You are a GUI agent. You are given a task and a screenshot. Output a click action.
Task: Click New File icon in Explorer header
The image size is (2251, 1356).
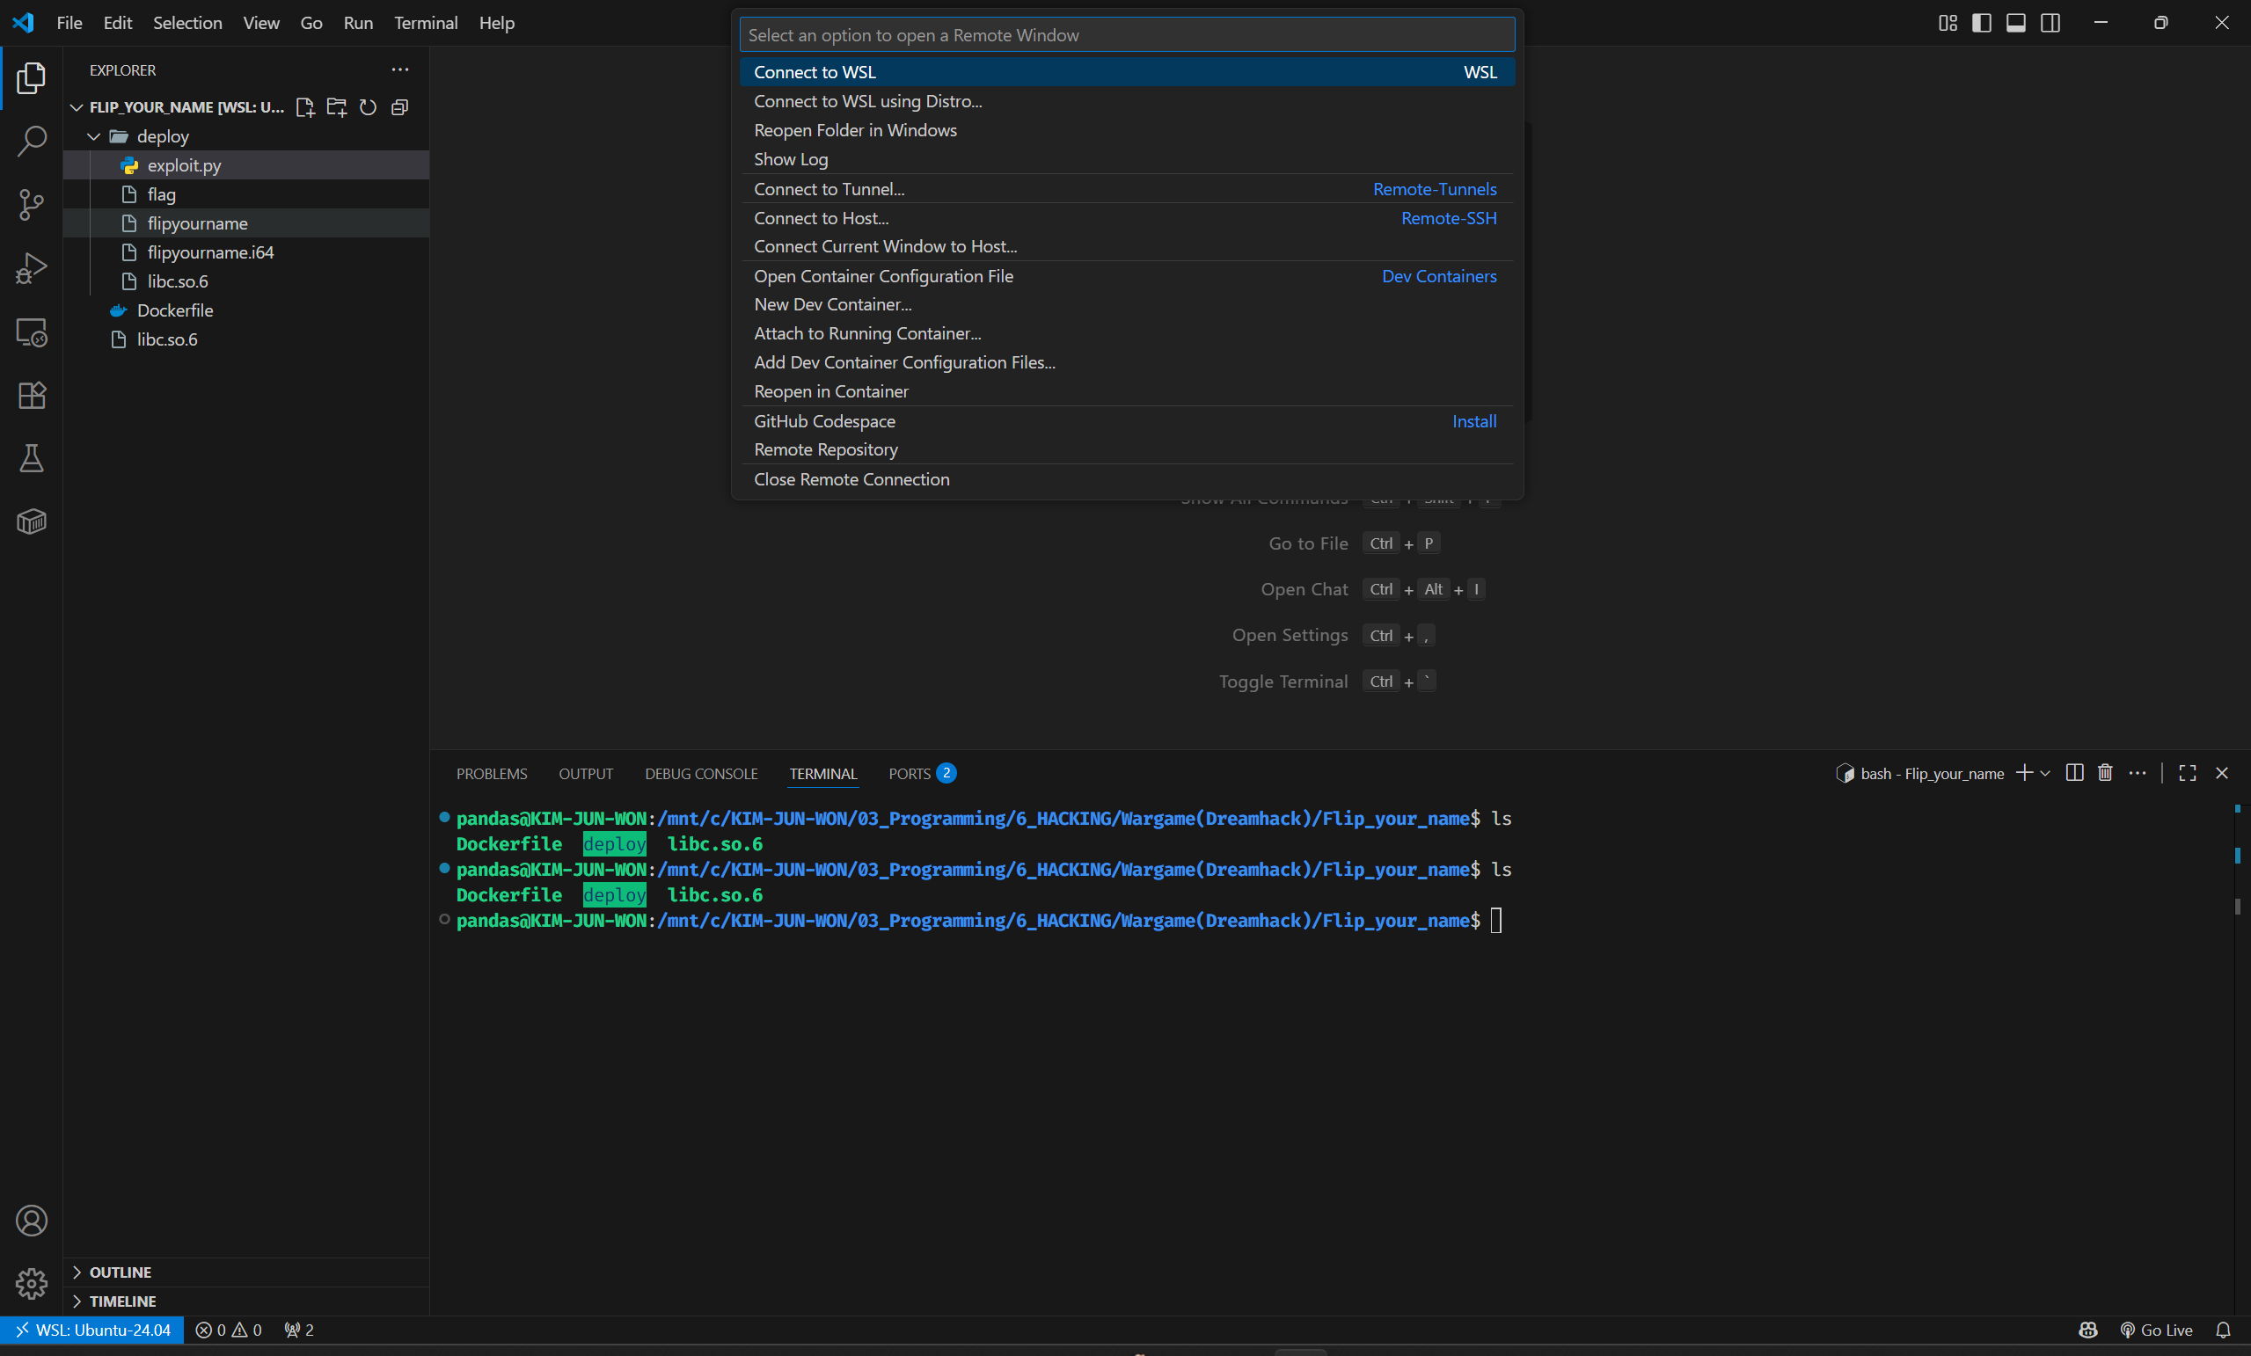pyautogui.click(x=305, y=108)
